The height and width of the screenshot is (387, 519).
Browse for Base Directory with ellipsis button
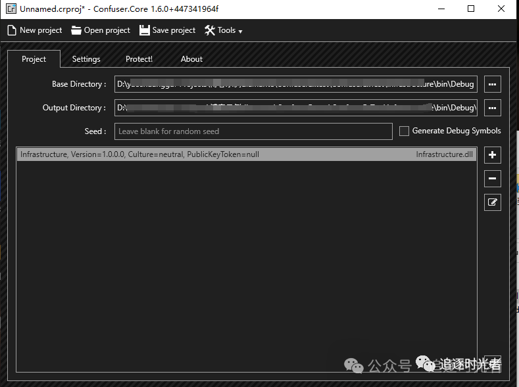point(492,84)
